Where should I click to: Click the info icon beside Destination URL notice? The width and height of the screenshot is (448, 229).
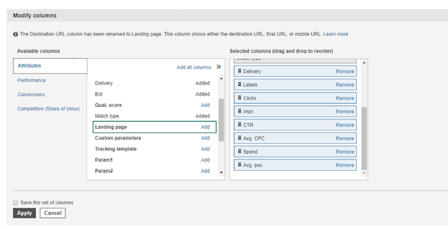(16, 34)
